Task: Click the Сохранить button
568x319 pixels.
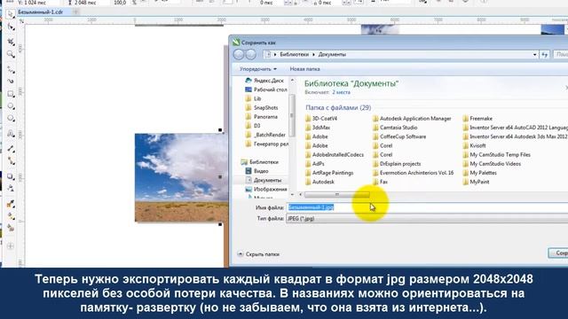Action: click(558, 253)
